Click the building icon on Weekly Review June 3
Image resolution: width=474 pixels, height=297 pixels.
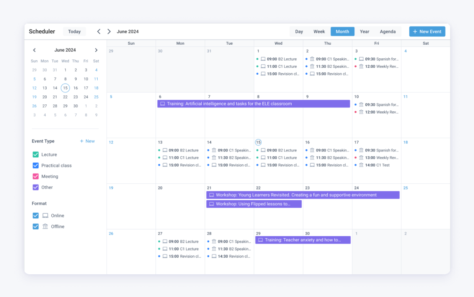click(x=361, y=66)
